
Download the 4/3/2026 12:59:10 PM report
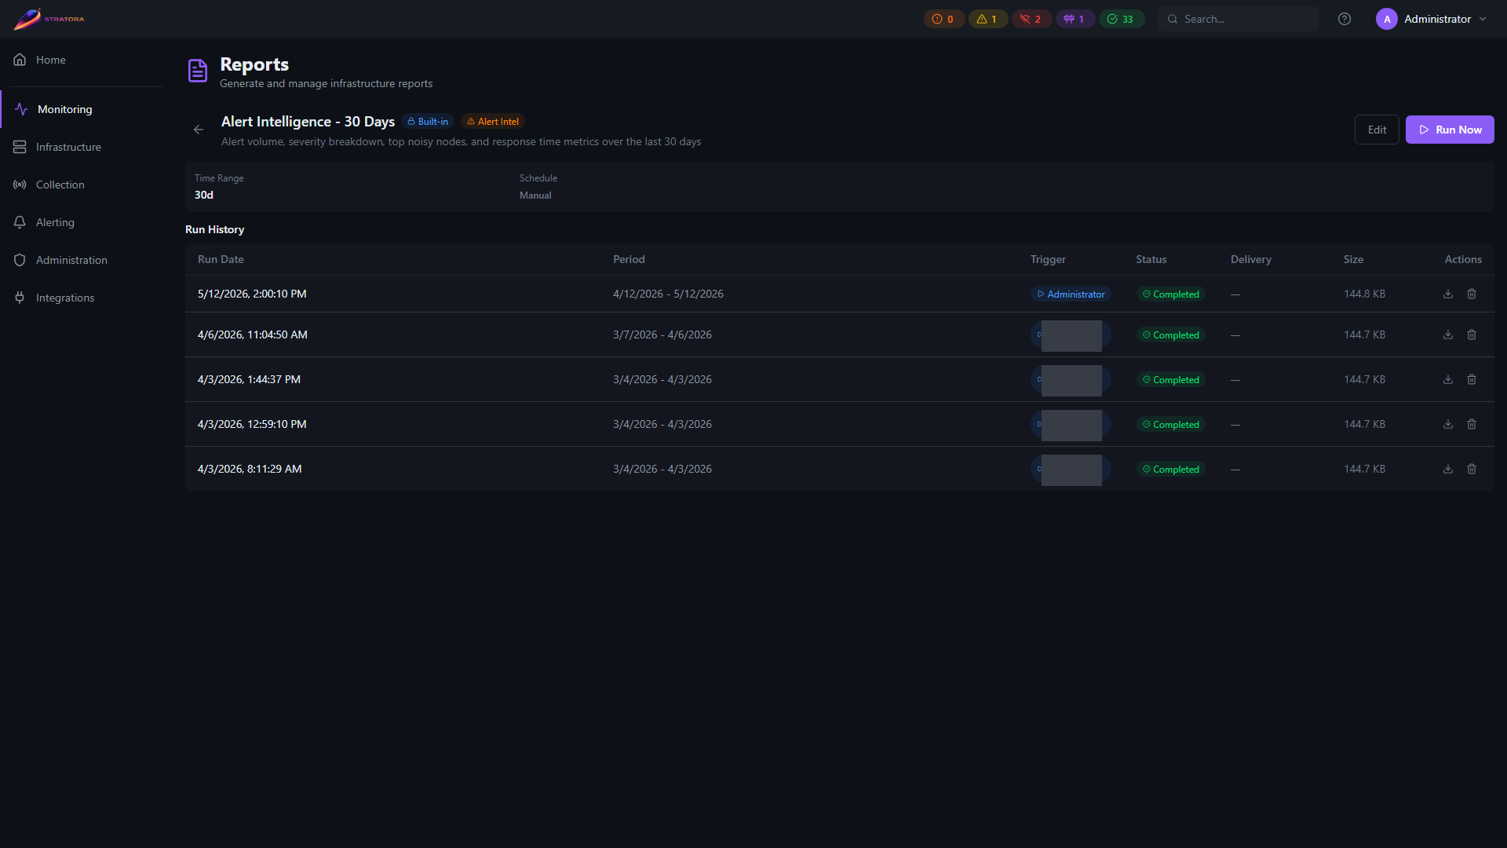pyautogui.click(x=1448, y=424)
